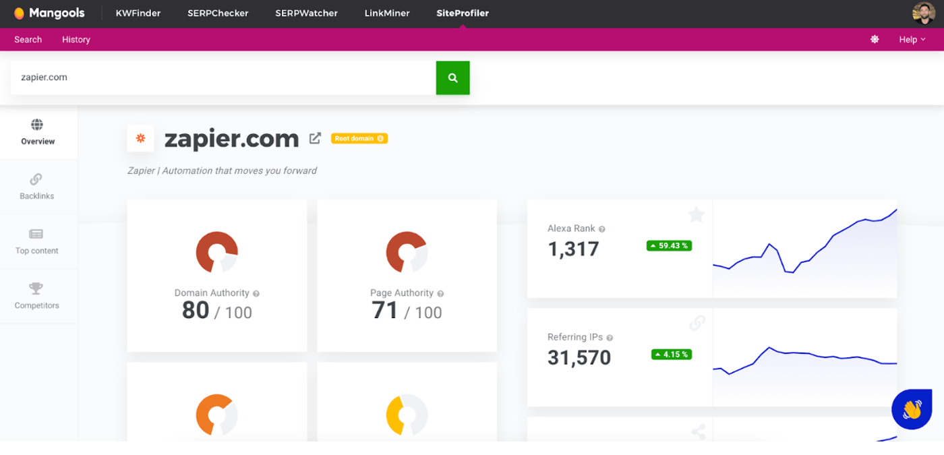This screenshot has width=944, height=455.
Task: Click the Referring IPs trend graph
Action: click(804, 357)
